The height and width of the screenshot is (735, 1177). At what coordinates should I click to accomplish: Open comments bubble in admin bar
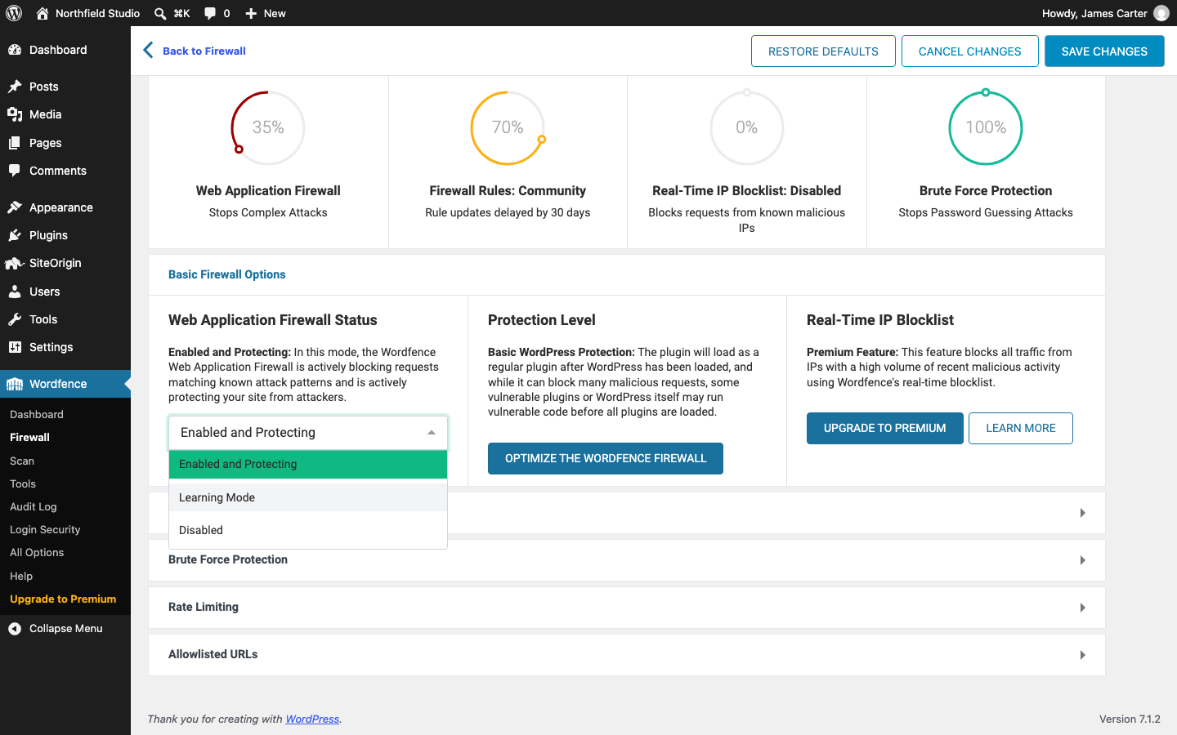(x=210, y=13)
